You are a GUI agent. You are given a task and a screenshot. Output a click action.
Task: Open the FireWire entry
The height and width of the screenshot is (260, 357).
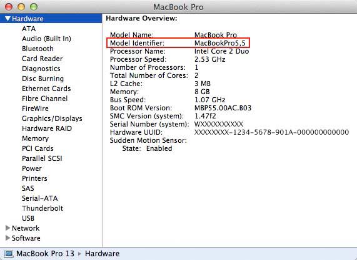[x=35, y=108]
